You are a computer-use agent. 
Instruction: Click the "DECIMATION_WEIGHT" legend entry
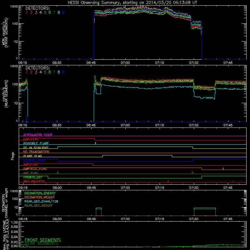[x=40, y=197]
